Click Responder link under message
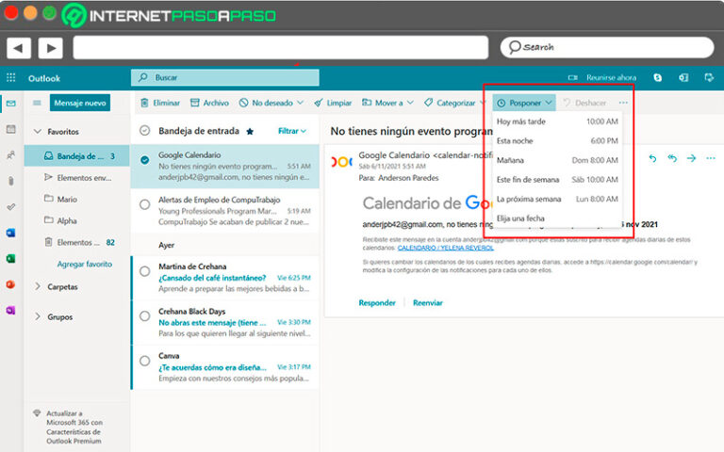 pos(377,302)
